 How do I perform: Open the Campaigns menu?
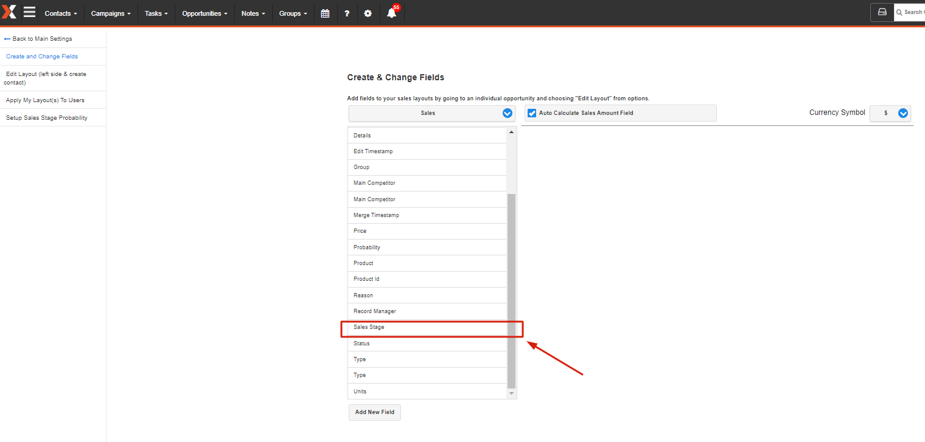pyautogui.click(x=110, y=13)
